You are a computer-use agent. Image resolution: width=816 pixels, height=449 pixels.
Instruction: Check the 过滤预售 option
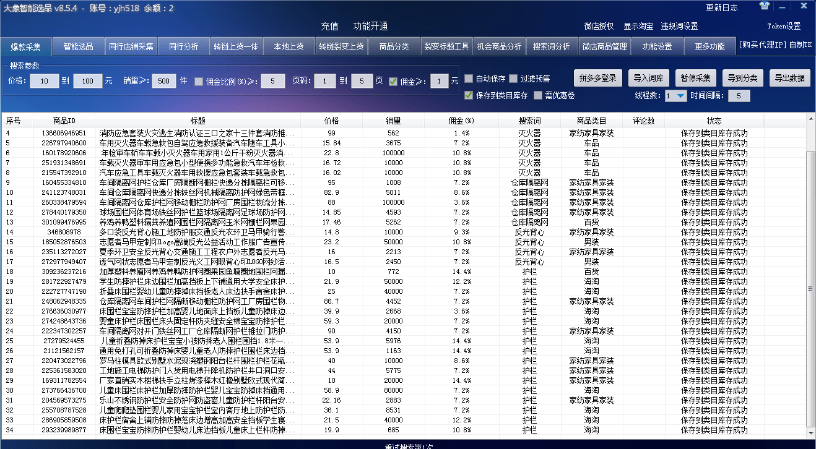click(x=514, y=79)
